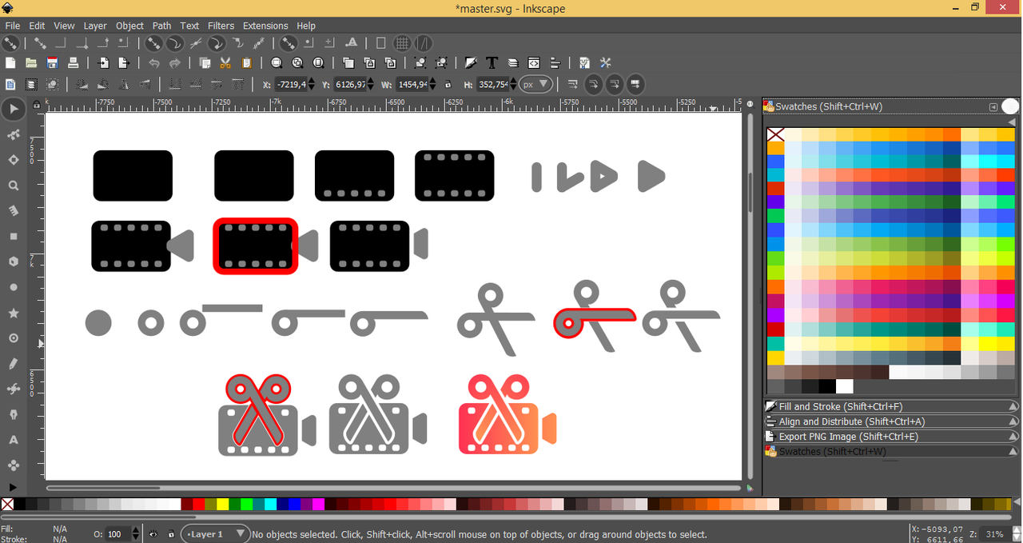Toggle current layer visibility eye icon
This screenshot has width=1023, height=543.
coord(153,534)
